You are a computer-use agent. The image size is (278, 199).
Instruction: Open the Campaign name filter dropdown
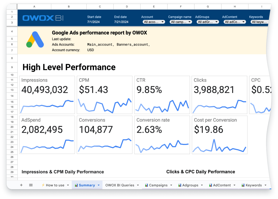[x=181, y=22]
